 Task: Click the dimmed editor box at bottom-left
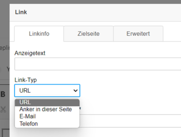(x=6, y=133)
